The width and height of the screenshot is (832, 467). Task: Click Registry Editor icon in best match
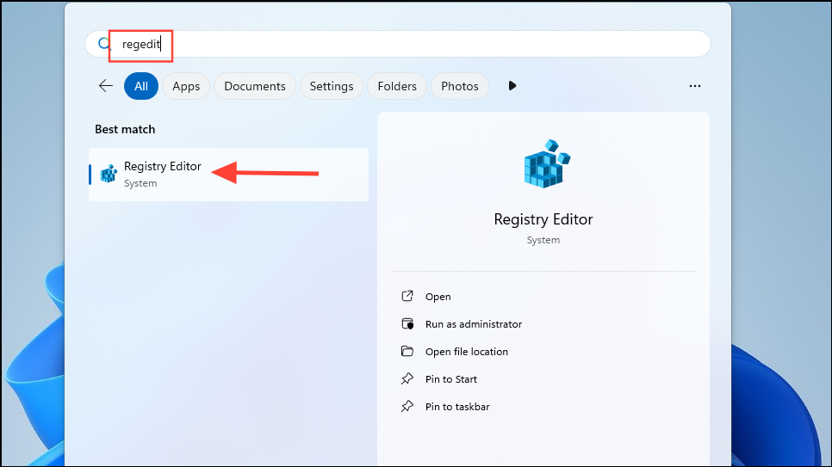(109, 174)
